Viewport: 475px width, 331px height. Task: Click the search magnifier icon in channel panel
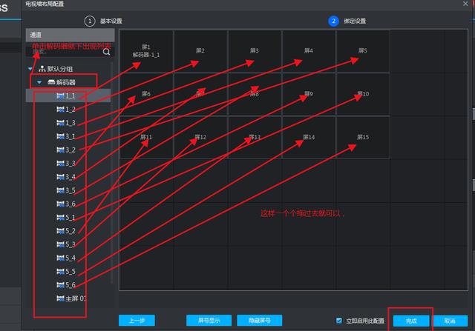pos(106,52)
